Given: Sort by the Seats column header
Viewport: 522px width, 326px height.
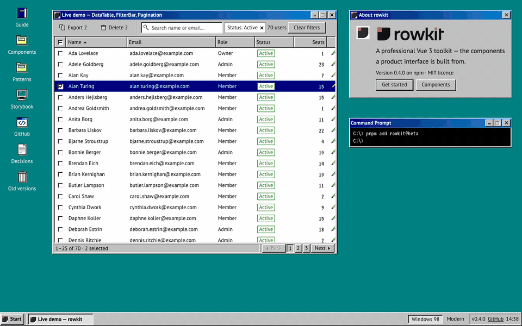Looking at the screenshot, I should 310,42.
